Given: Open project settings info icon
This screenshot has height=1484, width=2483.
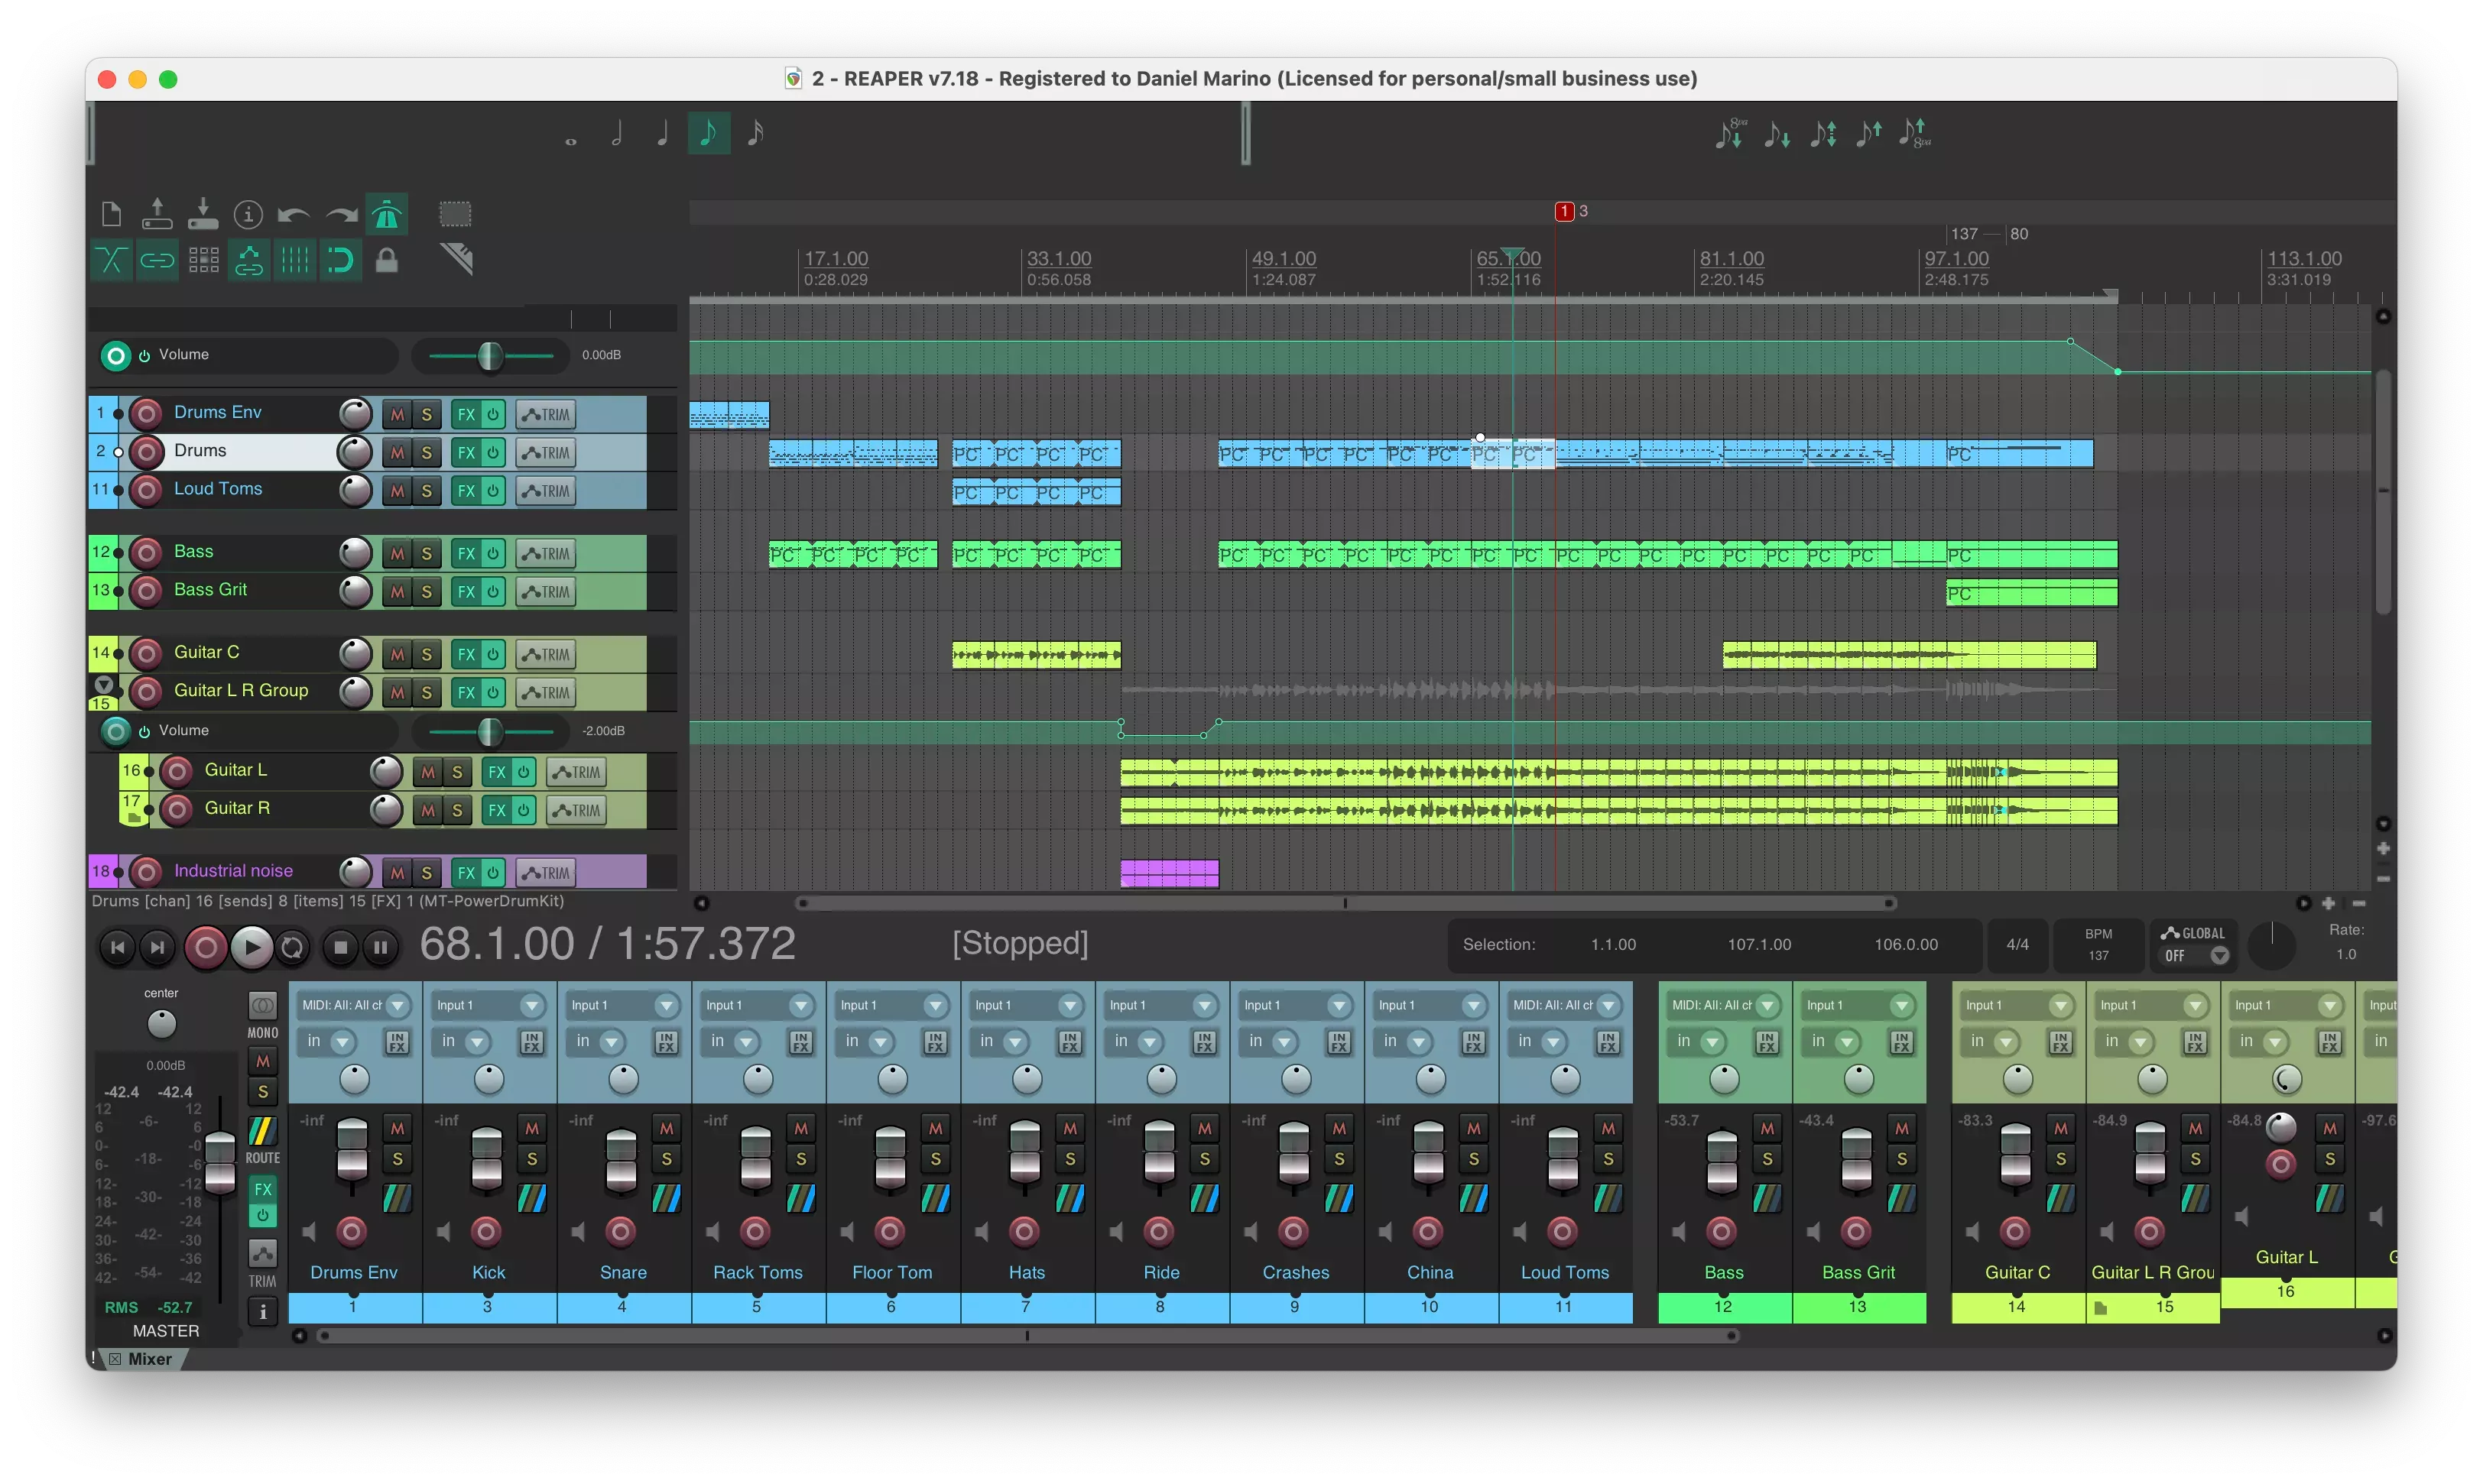Looking at the screenshot, I should pos(248,214).
